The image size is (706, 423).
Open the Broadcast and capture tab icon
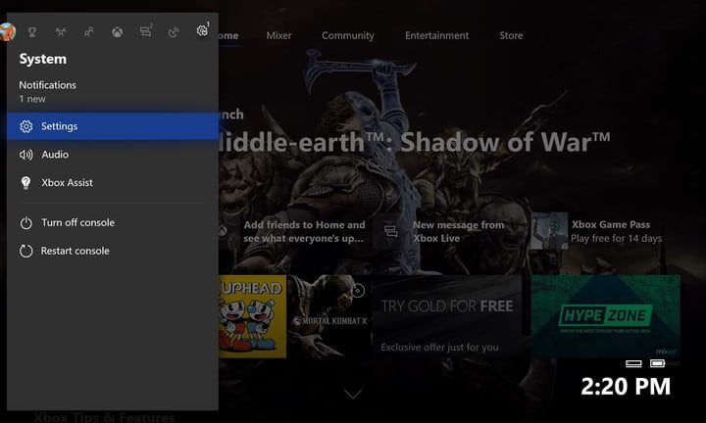[174, 32]
